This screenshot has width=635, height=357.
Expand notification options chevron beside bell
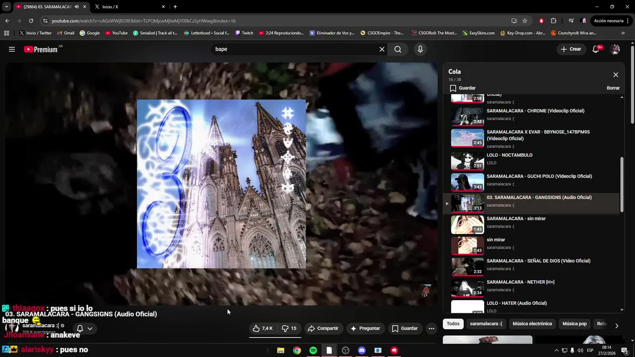coord(90,328)
